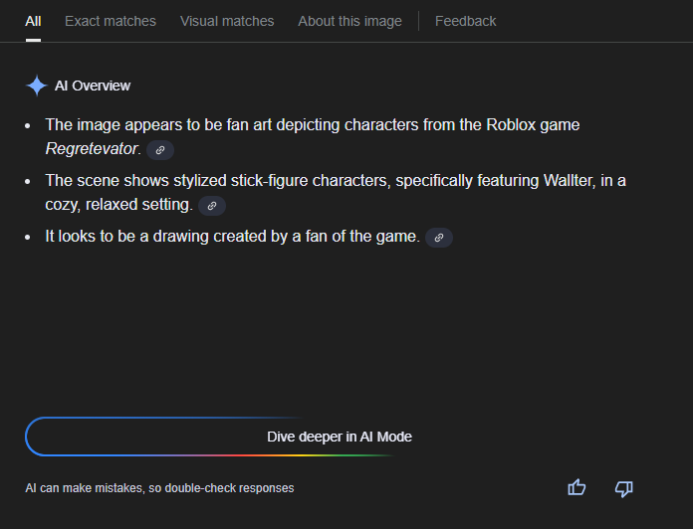Open the Visual matches tab
693x529 pixels.
227,21
